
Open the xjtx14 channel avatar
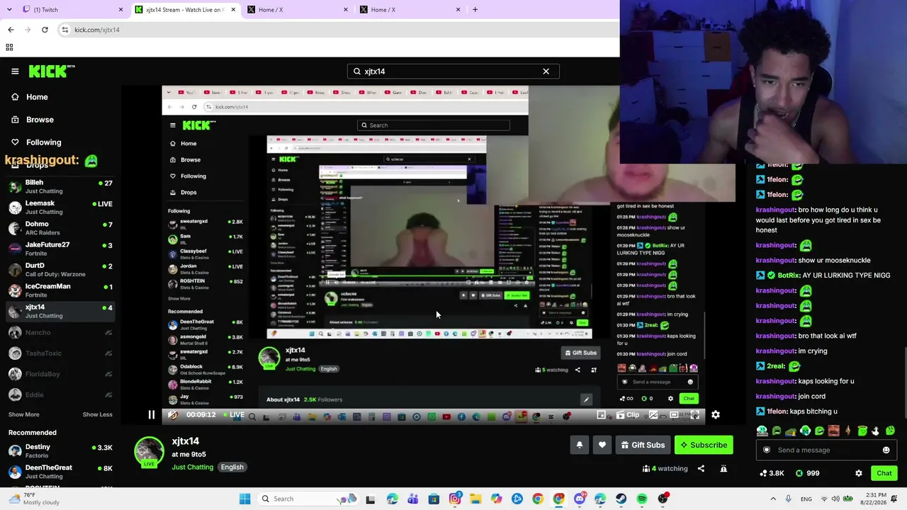coord(149,452)
